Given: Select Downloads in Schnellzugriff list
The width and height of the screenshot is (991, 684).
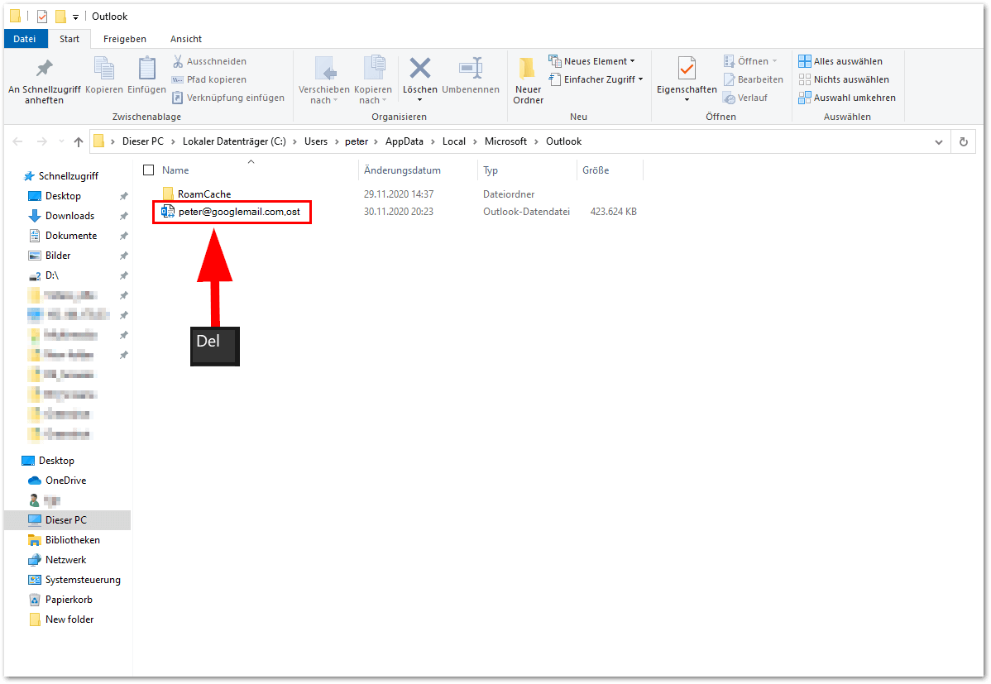Looking at the screenshot, I should pyautogui.click(x=69, y=216).
